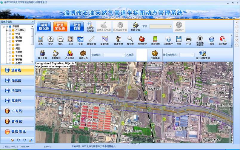Select the 点选 pointer tool
Viewport: 240px width, 150px height.
tap(40, 41)
